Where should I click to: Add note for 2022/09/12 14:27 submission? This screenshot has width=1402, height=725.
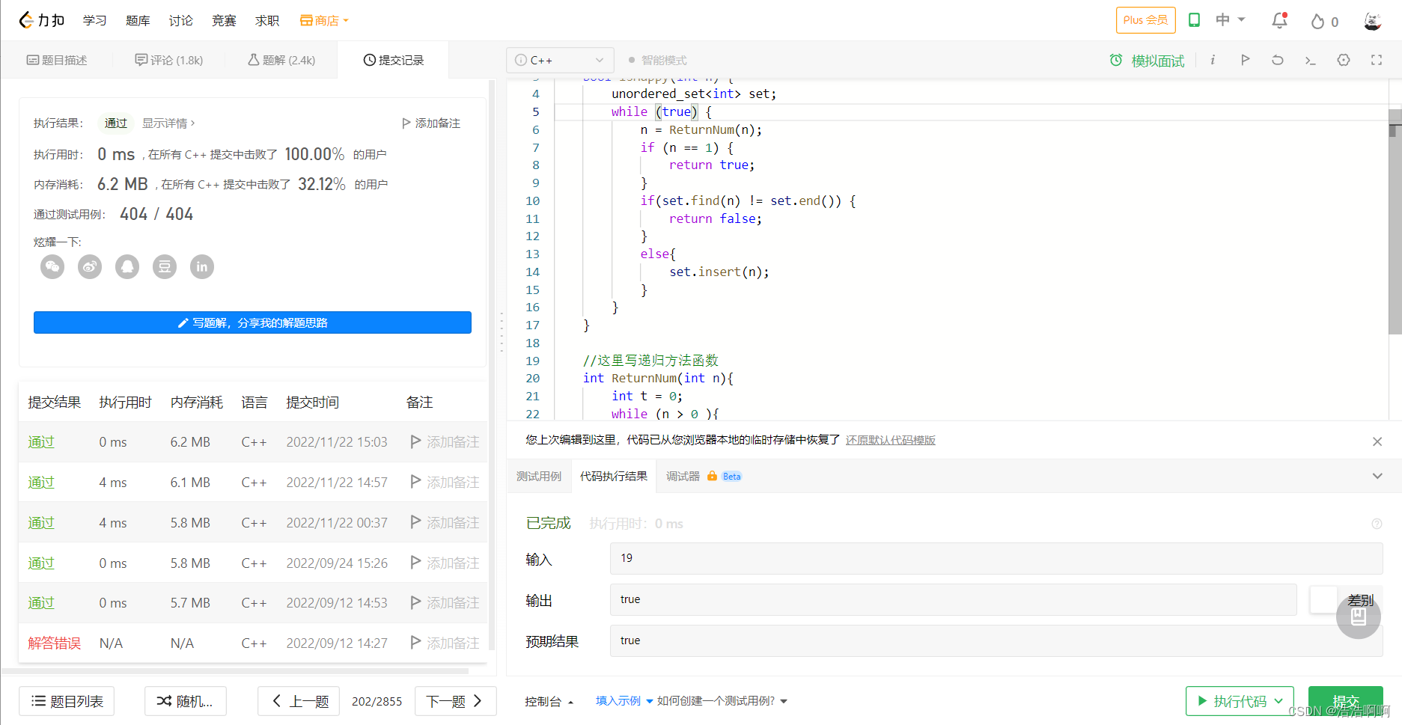pyautogui.click(x=445, y=643)
